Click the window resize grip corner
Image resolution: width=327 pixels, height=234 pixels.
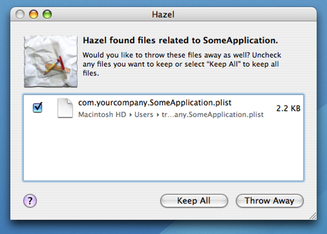point(313,216)
